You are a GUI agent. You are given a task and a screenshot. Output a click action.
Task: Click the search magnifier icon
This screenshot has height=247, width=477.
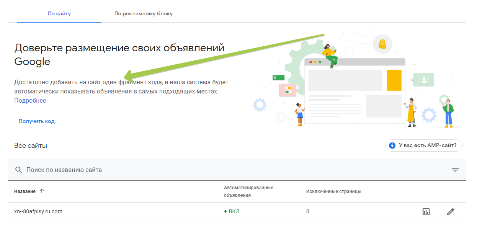point(18,170)
